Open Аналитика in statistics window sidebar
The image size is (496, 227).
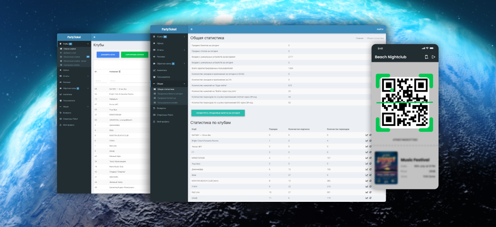(x=169, y=70)
